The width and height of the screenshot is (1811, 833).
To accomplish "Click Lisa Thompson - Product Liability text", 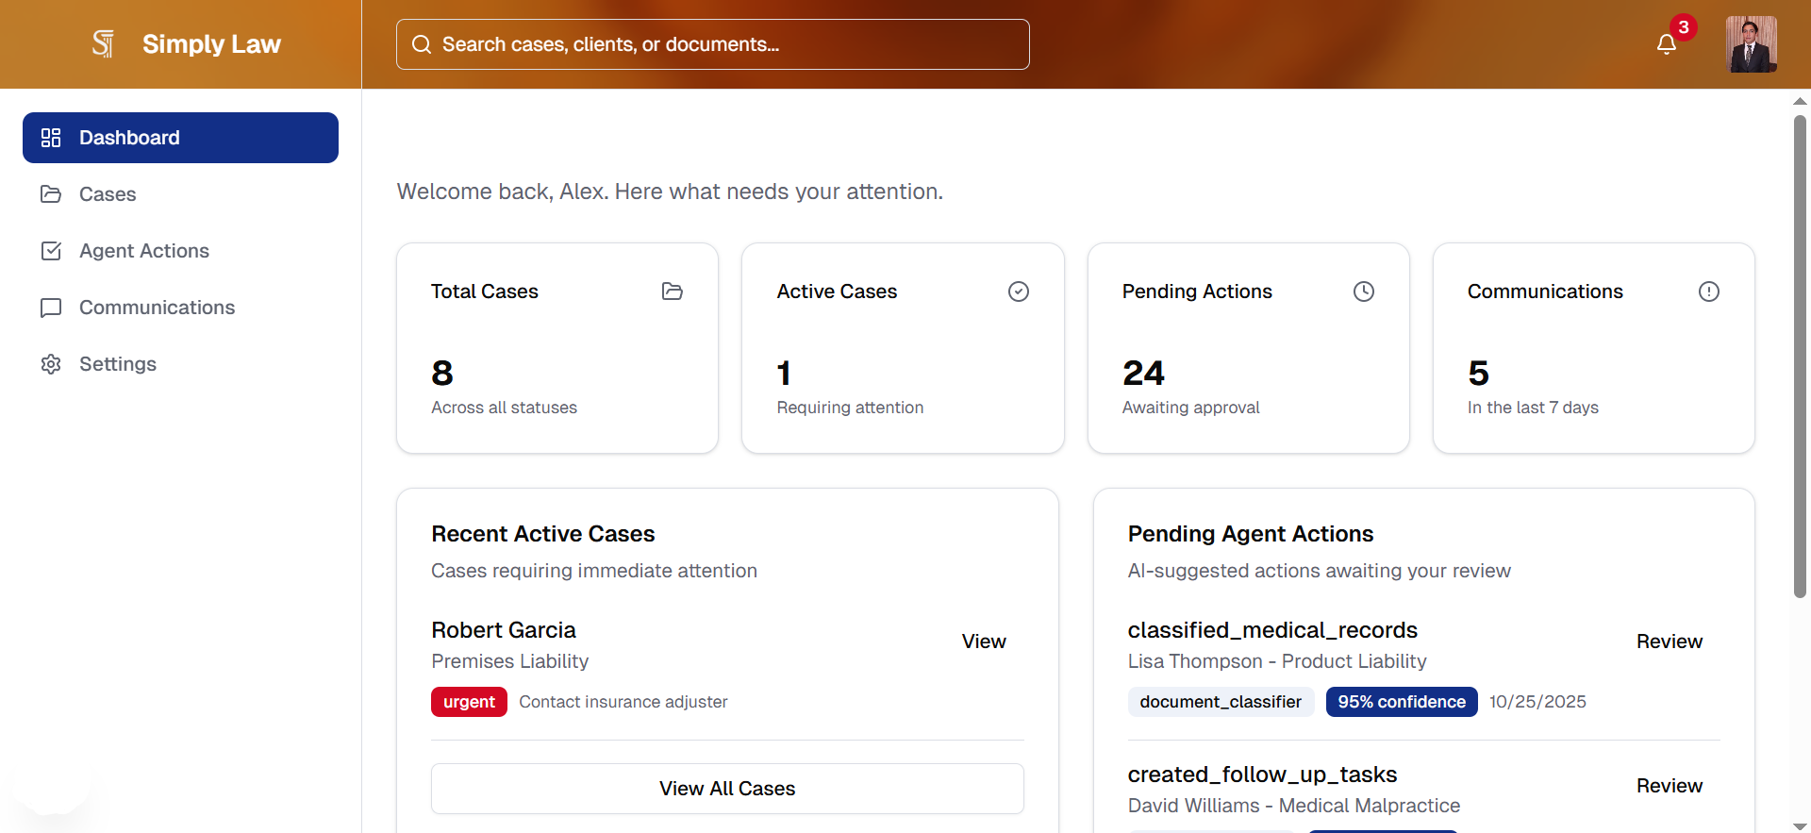I will [x=1277, y=661].
